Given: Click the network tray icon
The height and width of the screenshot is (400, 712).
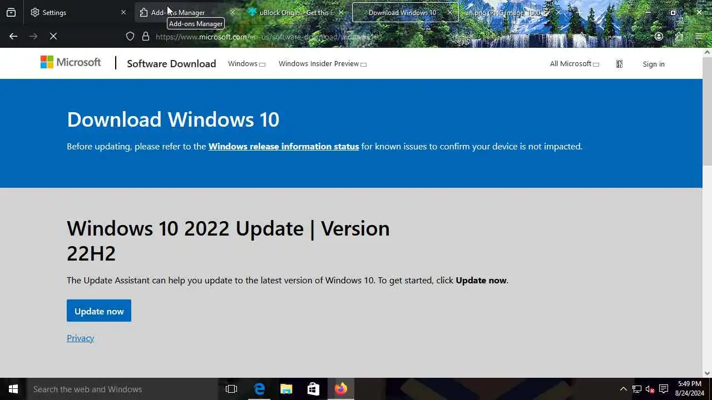Looking at the screenshot, I should [637, 389].
